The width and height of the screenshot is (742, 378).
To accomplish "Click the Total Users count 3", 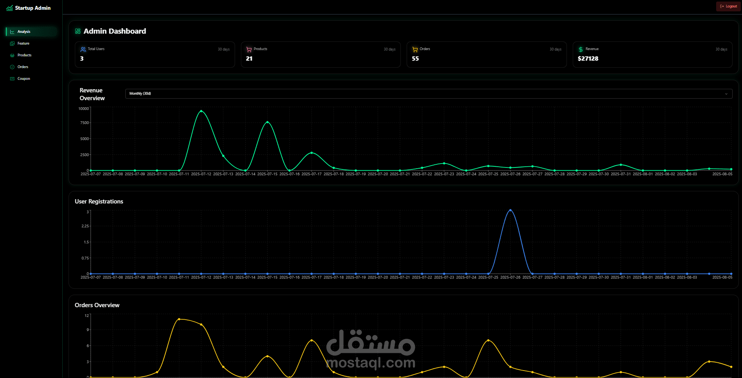I will pyautogui.click(x=82, y=59).
